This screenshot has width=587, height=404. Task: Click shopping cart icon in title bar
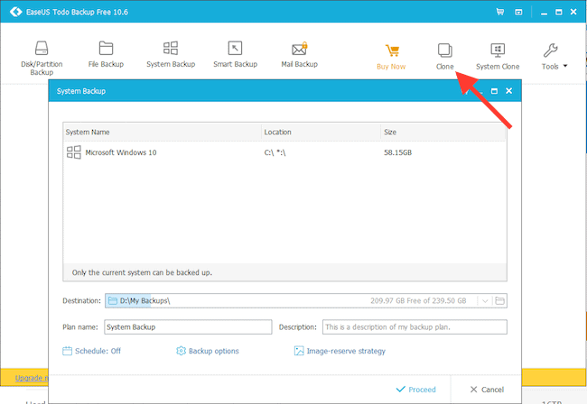click(x=499, y=12)
